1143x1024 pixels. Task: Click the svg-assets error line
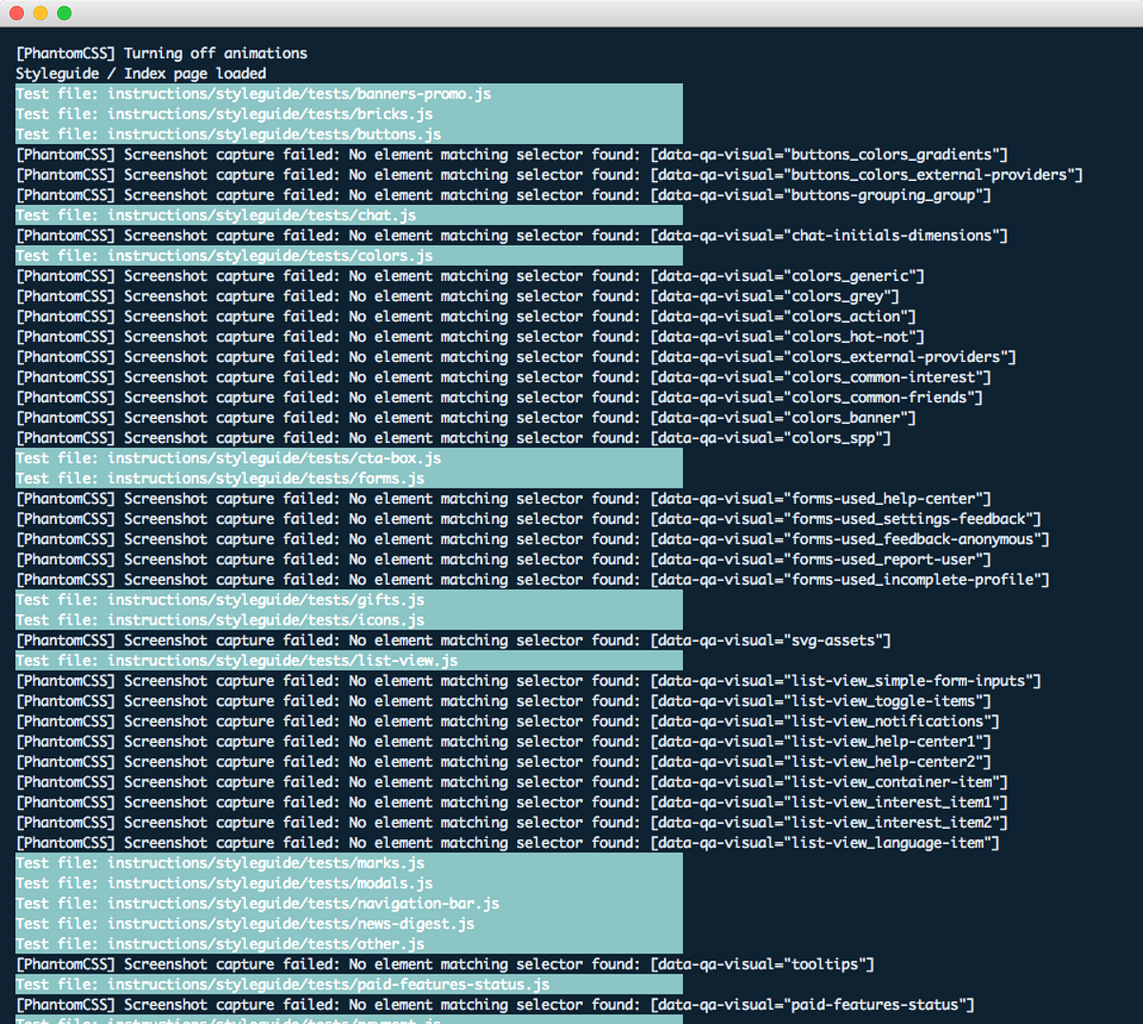tap(453, 640)
